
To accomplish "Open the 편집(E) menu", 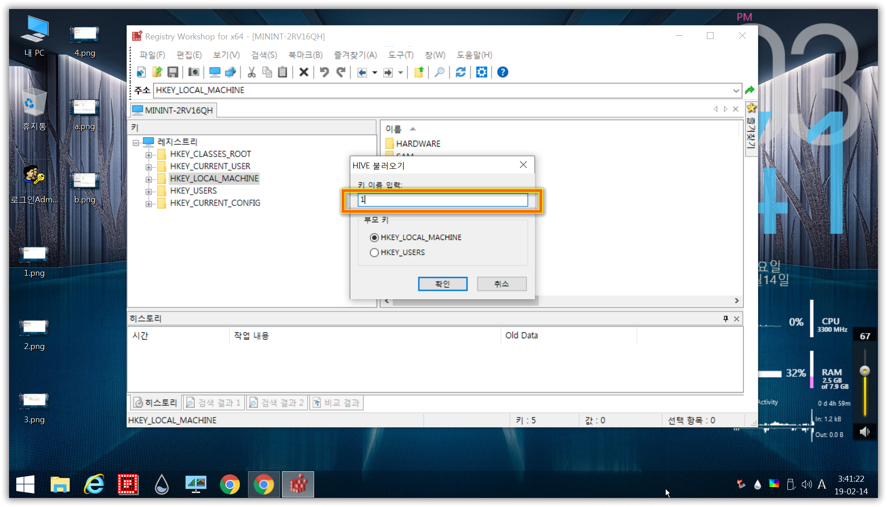I will coord(189,55).
